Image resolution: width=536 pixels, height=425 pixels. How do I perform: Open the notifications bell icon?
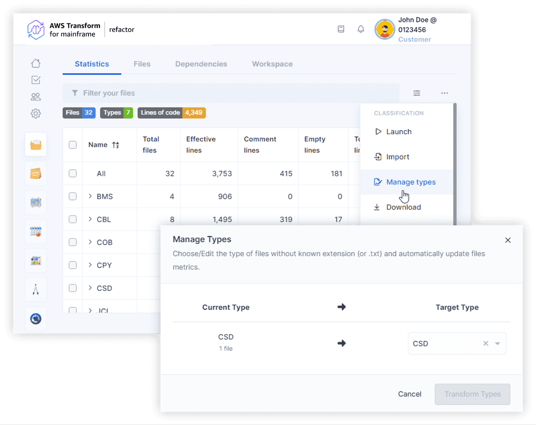click(x=361, y=29)
